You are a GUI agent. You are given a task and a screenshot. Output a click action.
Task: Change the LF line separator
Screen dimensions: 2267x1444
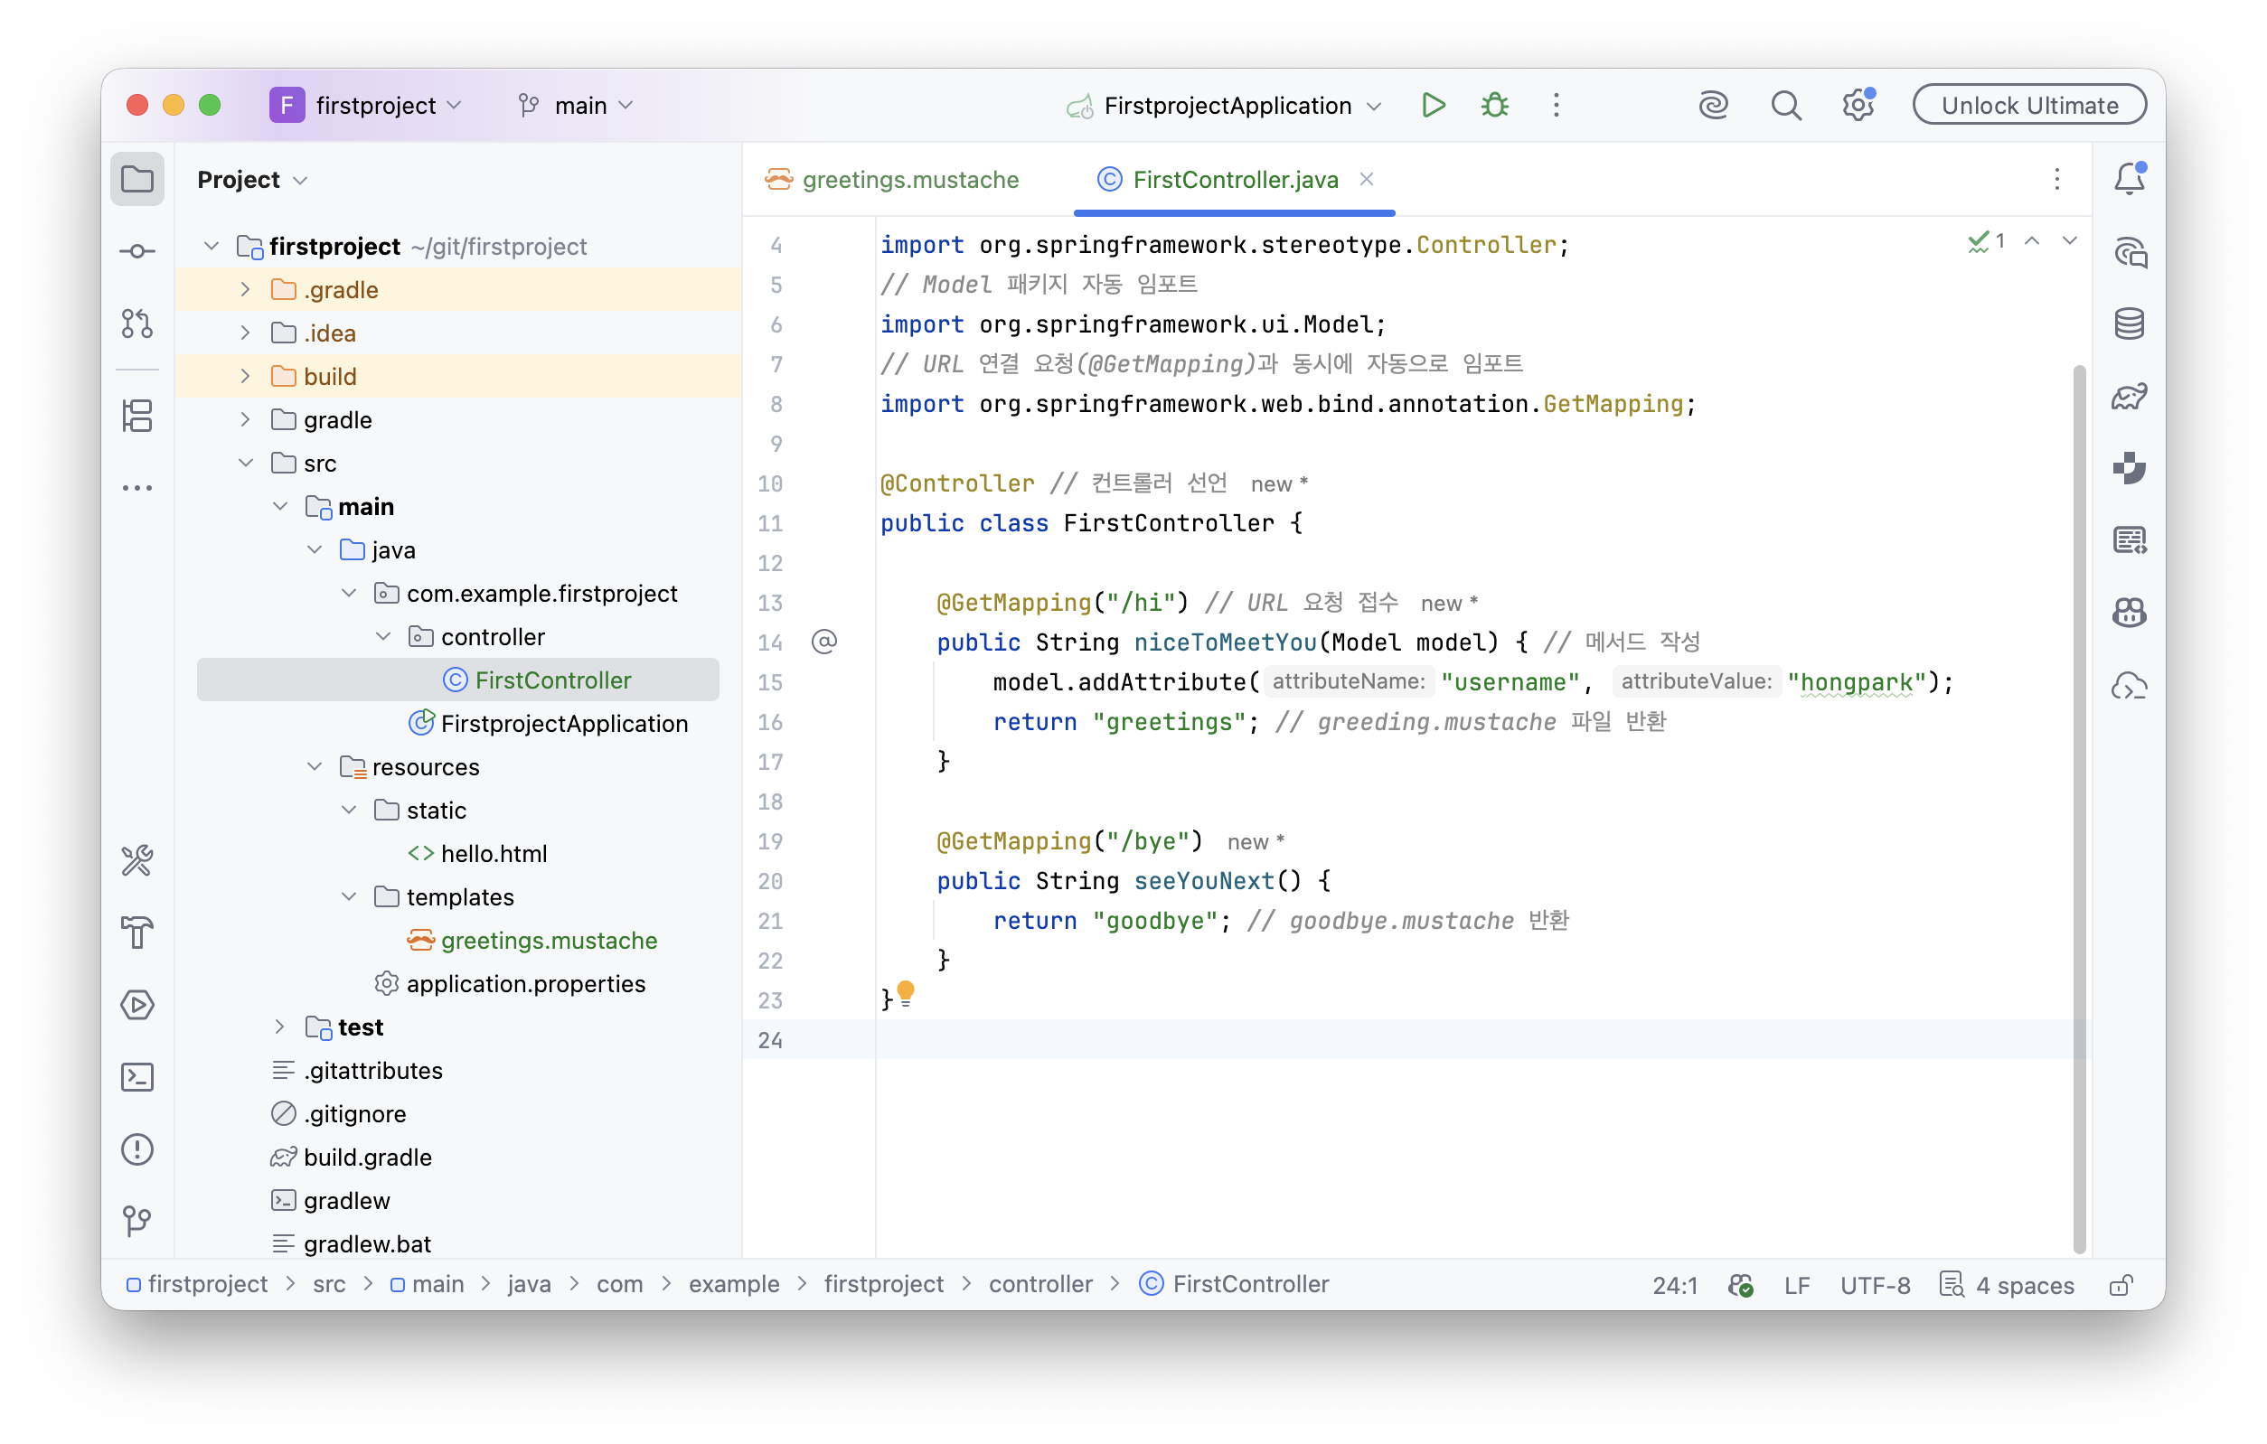click(1796, 1285)
